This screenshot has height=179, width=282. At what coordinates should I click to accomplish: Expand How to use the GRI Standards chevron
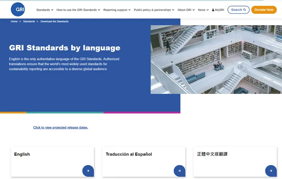[x=99, y=10]
